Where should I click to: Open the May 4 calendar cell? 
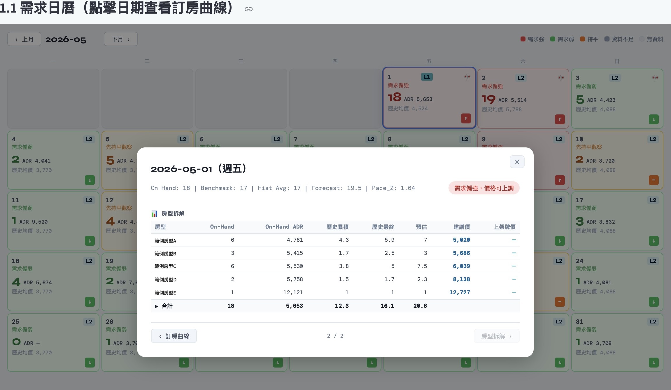click(x=53, y=160)
